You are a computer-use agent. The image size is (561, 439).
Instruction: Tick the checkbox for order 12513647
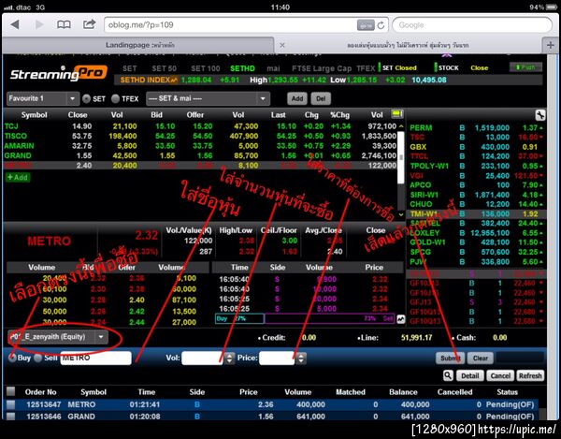[10, 404]
